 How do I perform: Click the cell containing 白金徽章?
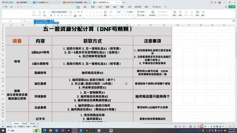point(40,107)
